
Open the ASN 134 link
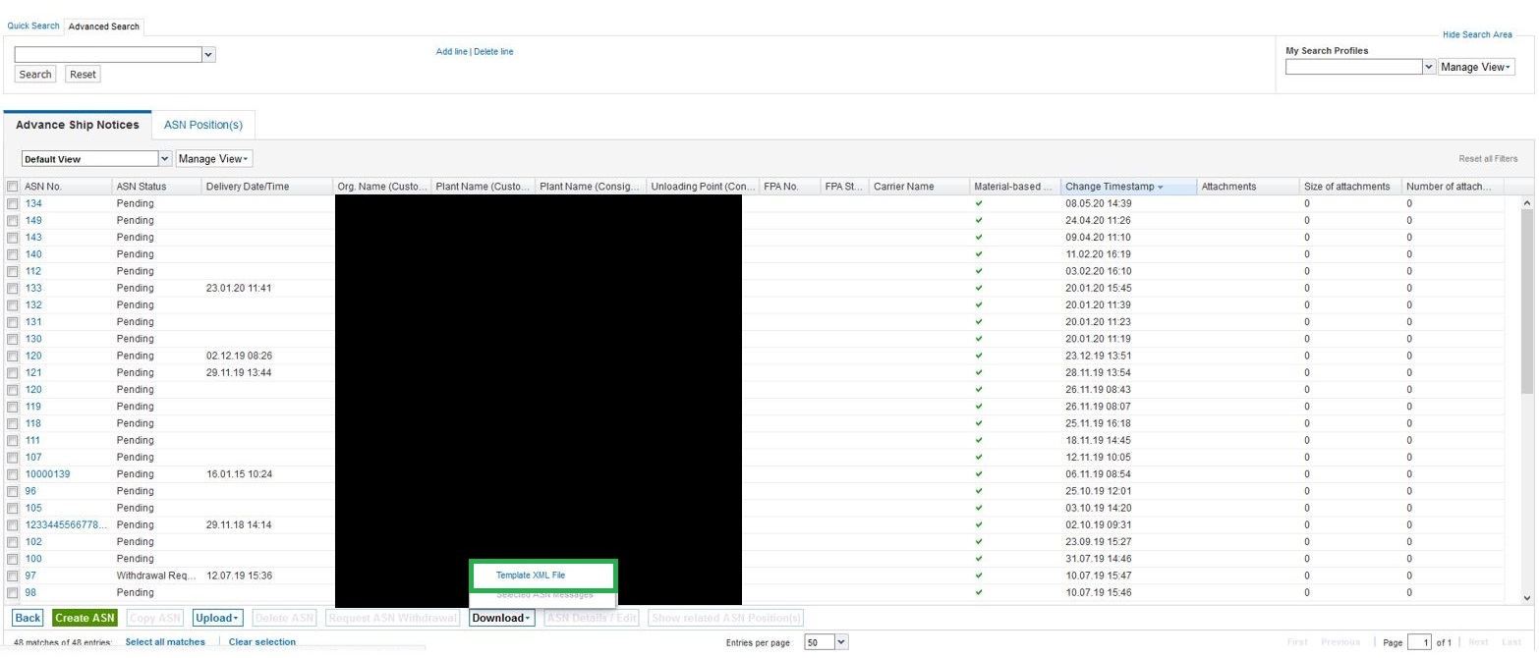(x=33, y=203)
